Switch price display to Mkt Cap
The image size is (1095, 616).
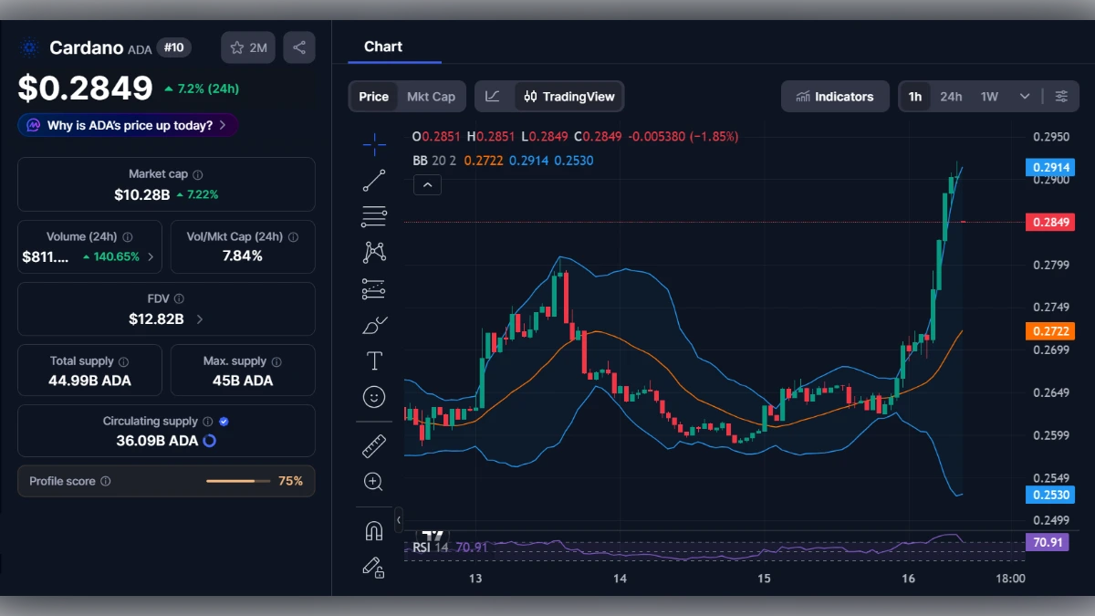(431, 96)
